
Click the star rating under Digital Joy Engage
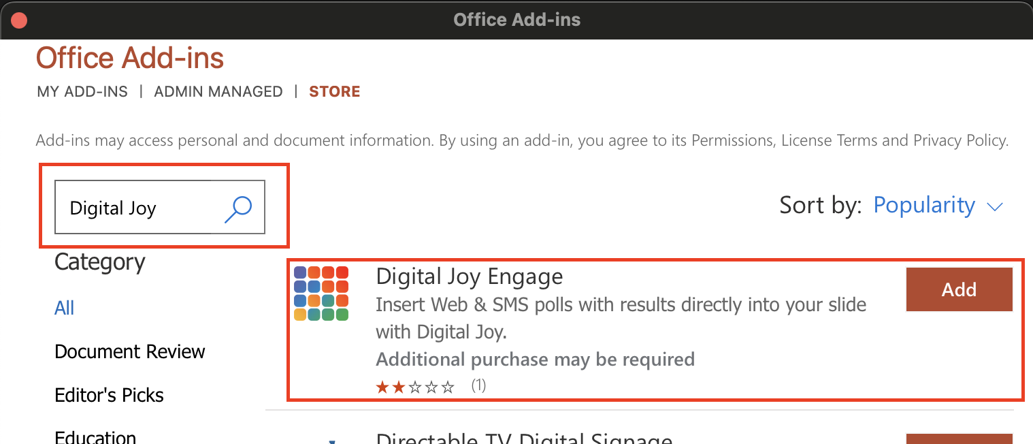[x=415, y=387]
